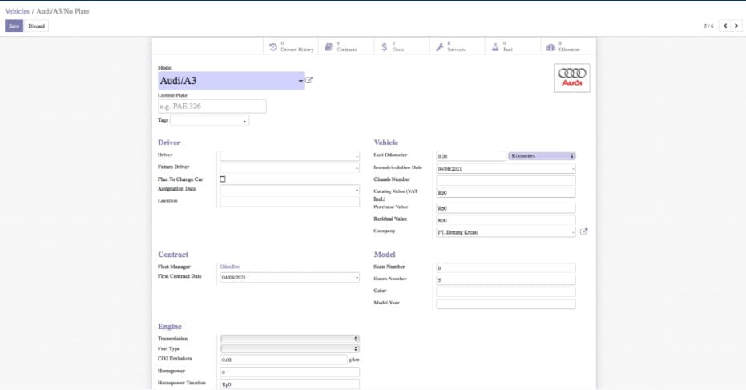Open the OdooBot fleet manager link
This screenshot has width=746, height=390.
tap(230, 267)
